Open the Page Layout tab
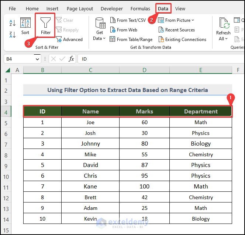The width and height of the screenshot is (245, 235). click(x=80, y=8)
